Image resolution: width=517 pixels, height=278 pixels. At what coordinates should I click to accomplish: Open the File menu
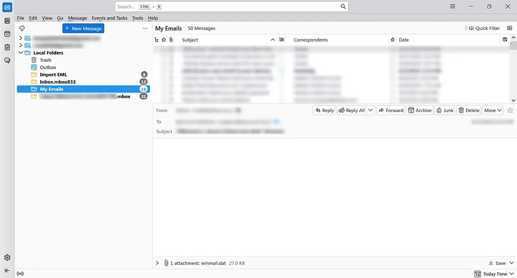click(x=21, y=18)
